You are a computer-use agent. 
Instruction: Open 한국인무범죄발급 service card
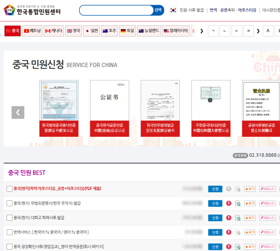tap(160, 109)
